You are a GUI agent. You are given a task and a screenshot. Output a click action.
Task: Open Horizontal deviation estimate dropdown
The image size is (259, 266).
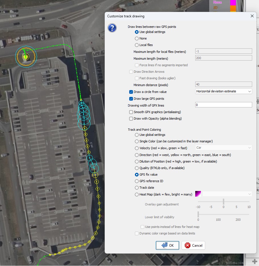pos(224,91)
